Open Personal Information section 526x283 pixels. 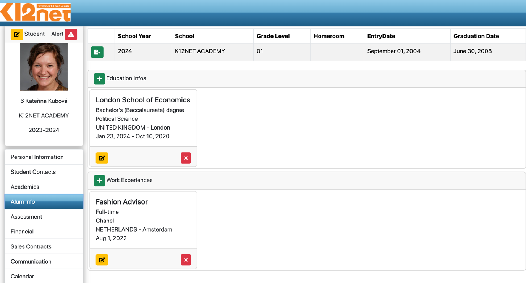(37, 157)
